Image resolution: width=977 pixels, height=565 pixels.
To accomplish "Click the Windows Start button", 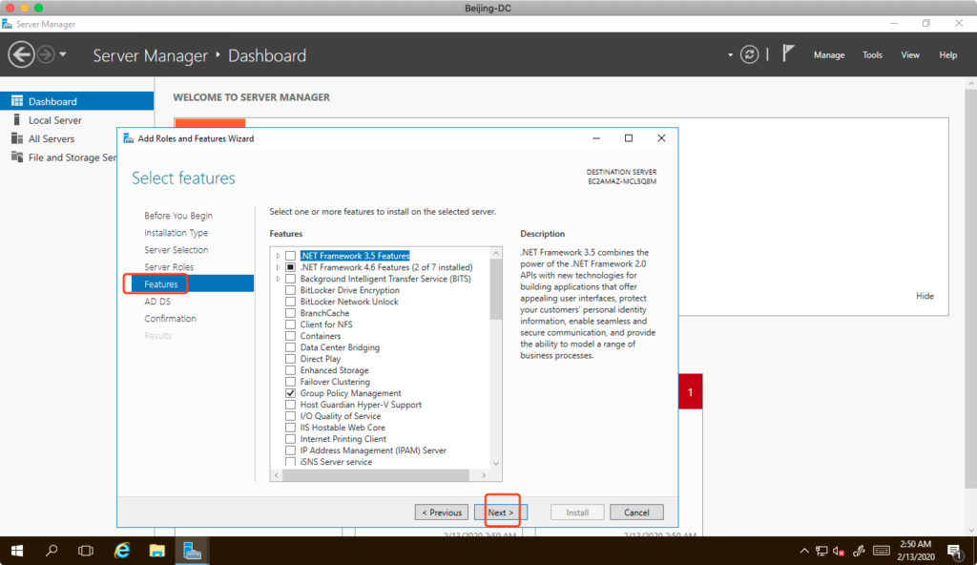I will 17,551.
